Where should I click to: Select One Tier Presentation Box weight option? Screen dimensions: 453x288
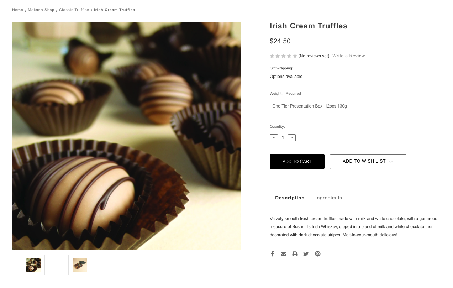pyautogui.click(x=309, y=106)
